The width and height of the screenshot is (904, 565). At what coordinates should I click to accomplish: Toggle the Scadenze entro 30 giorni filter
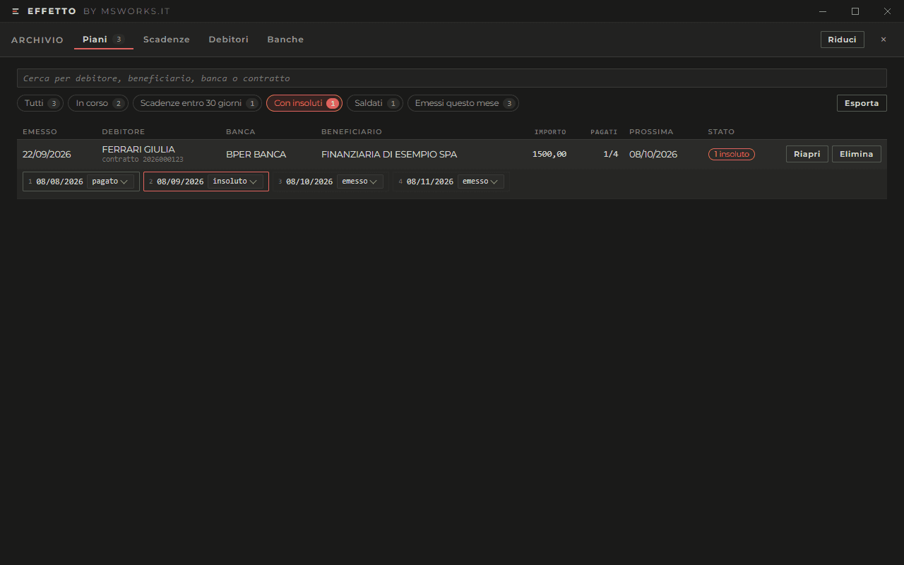click(198, 103)
